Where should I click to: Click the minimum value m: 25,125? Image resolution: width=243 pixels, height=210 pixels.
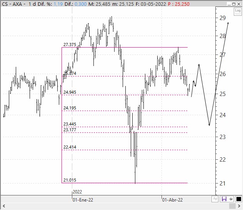123,4
